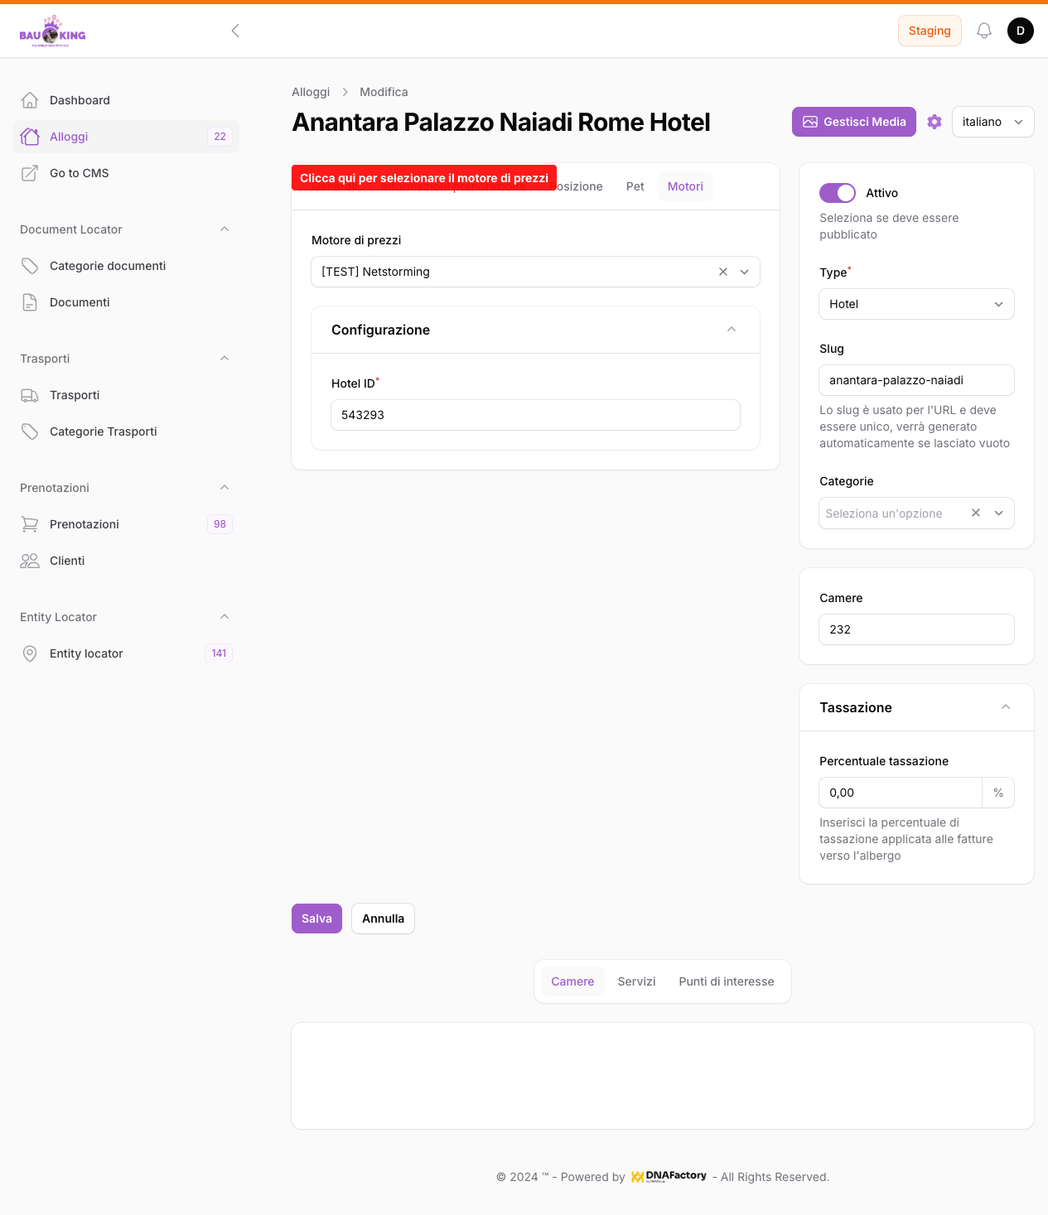Click the Bau King logo
The width and height of the screenshot is (1048, 1215).
coord(52,31)
